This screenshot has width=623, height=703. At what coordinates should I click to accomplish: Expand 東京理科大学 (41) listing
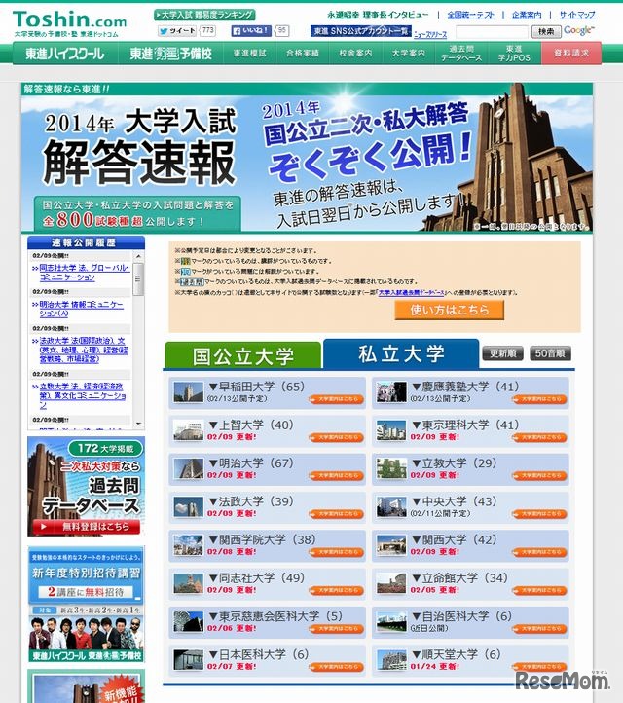[x=464, y=425]
